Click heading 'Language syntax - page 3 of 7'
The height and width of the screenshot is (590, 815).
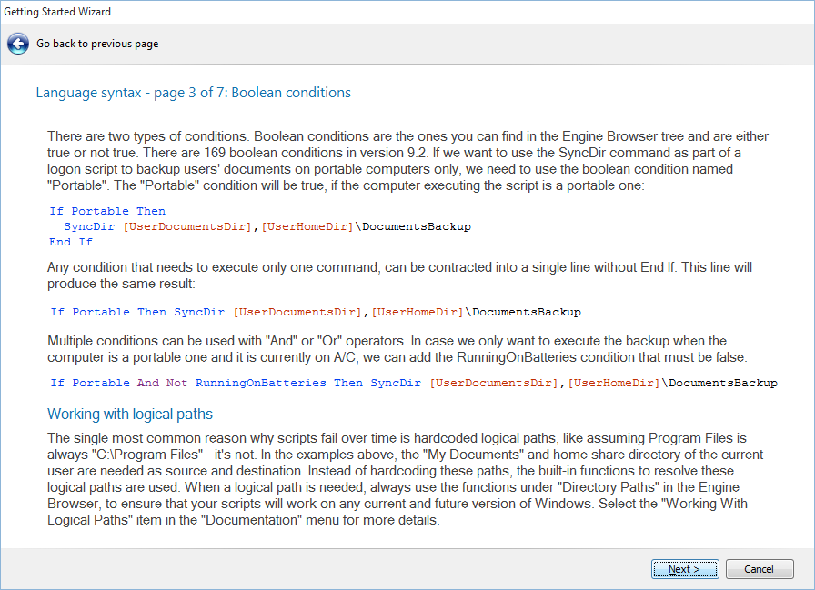pos(194,93)
